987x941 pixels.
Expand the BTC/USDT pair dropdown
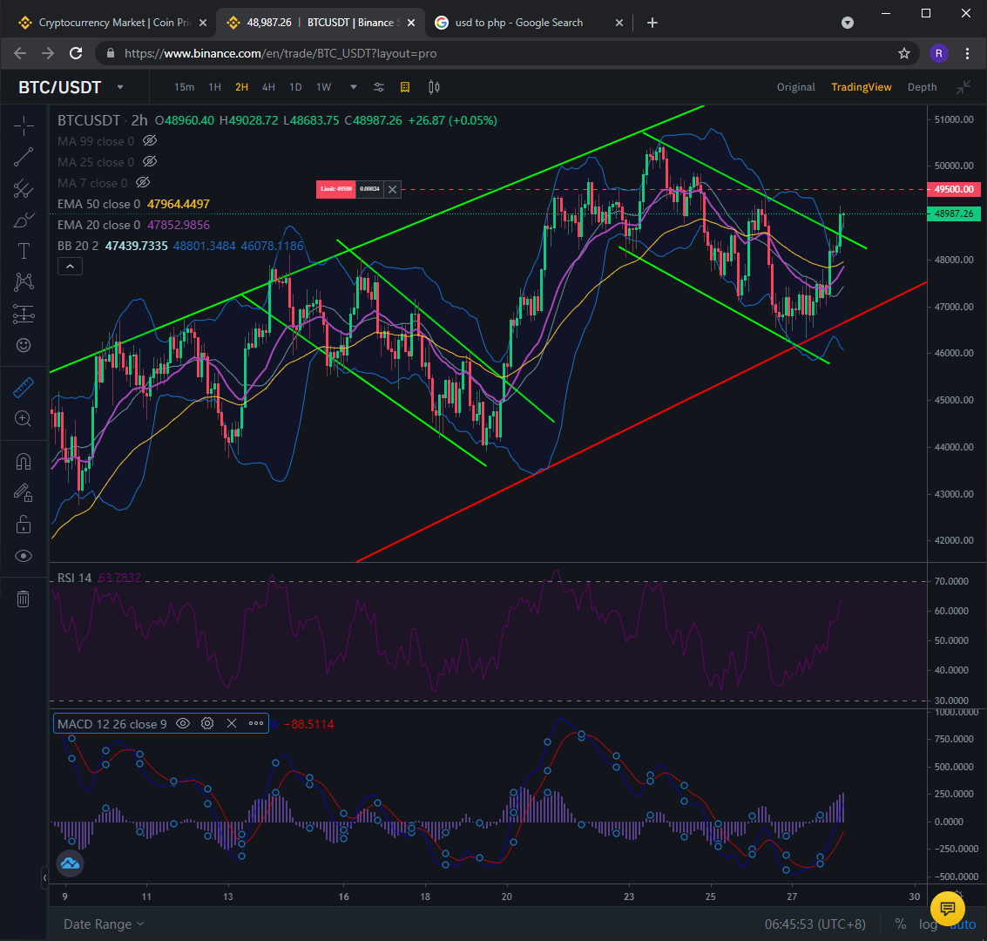[119, 87]
